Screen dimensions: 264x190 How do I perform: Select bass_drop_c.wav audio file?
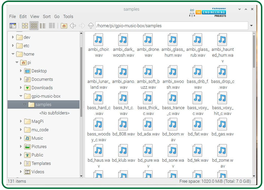pos(222,77)
